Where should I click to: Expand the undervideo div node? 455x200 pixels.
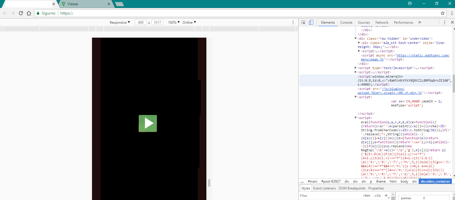(x=356, y=39)
